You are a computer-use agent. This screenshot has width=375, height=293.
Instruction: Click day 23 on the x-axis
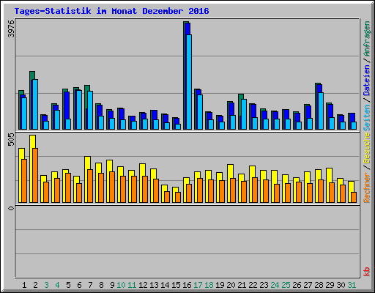(264, 285)
